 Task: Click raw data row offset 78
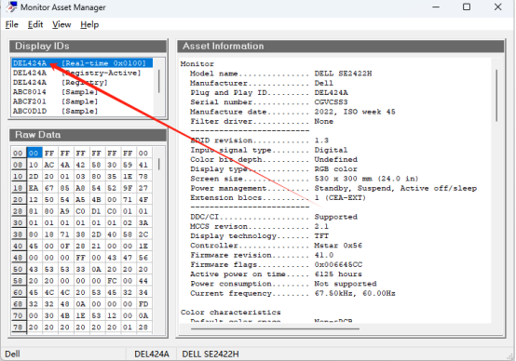click(x=18, y=328)
